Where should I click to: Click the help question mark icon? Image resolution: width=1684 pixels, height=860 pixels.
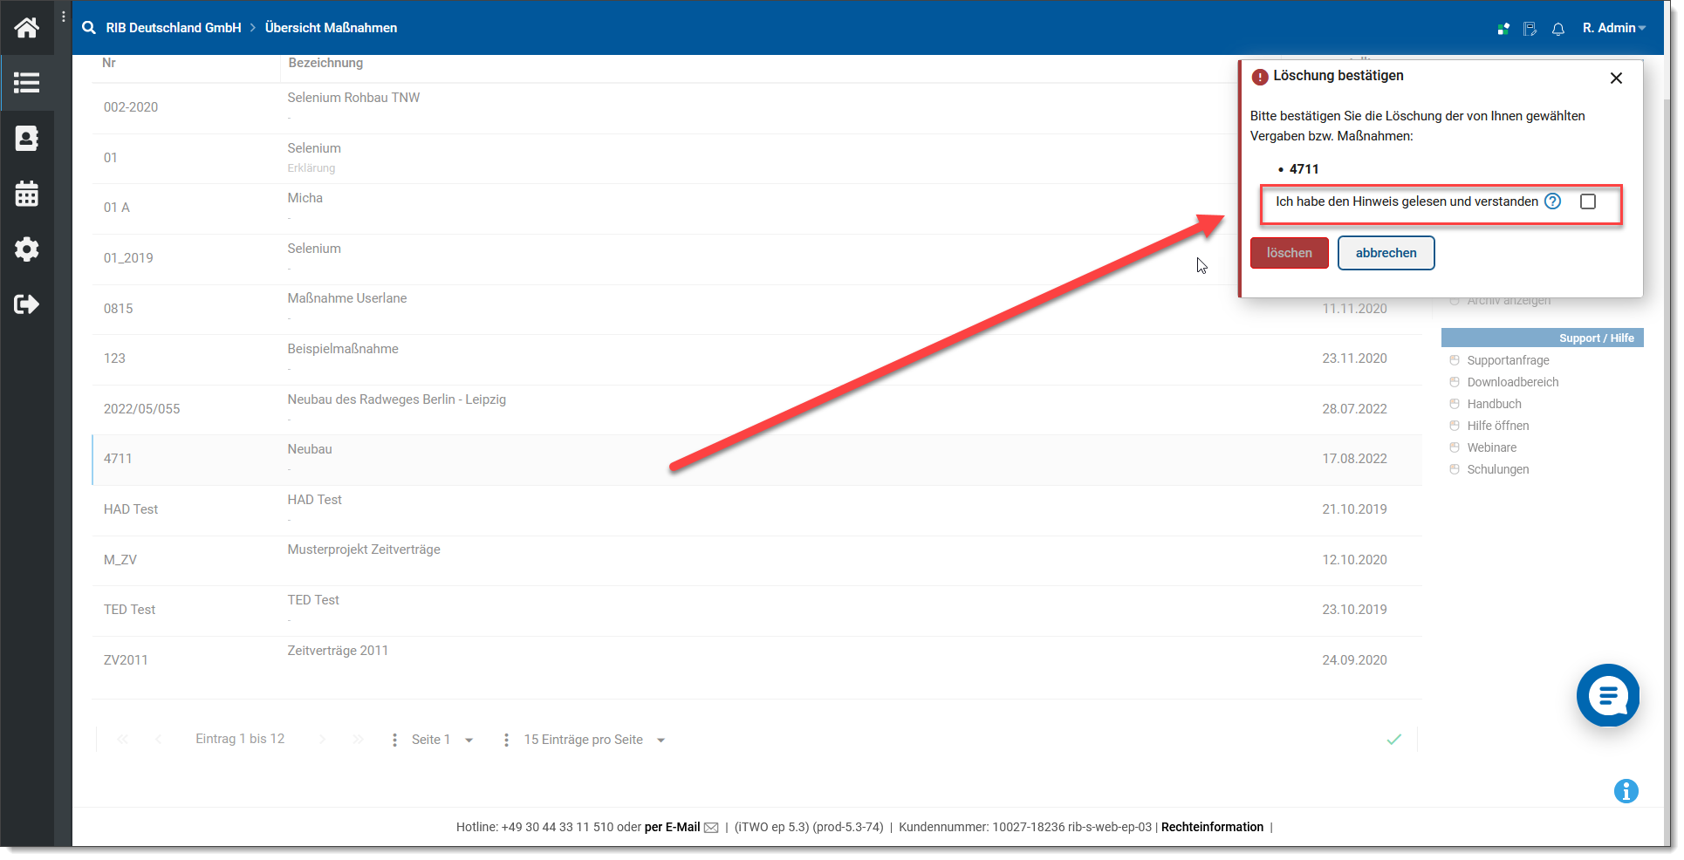[1552, 201]
